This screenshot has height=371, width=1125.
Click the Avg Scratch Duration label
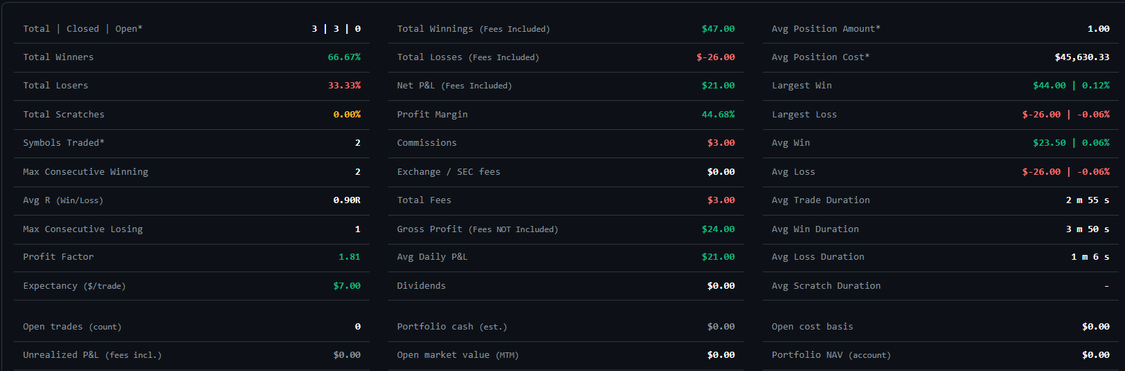[826, 286]
